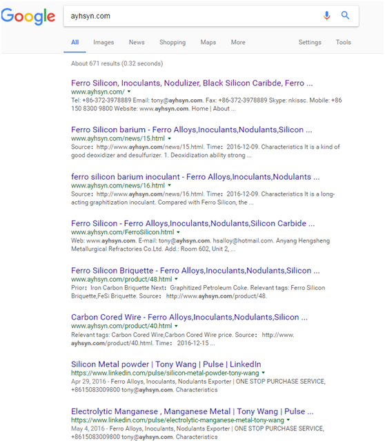Viewport: 385px width, 445px height.
Task: Open search Tools
Action: [x=343, y=42]
